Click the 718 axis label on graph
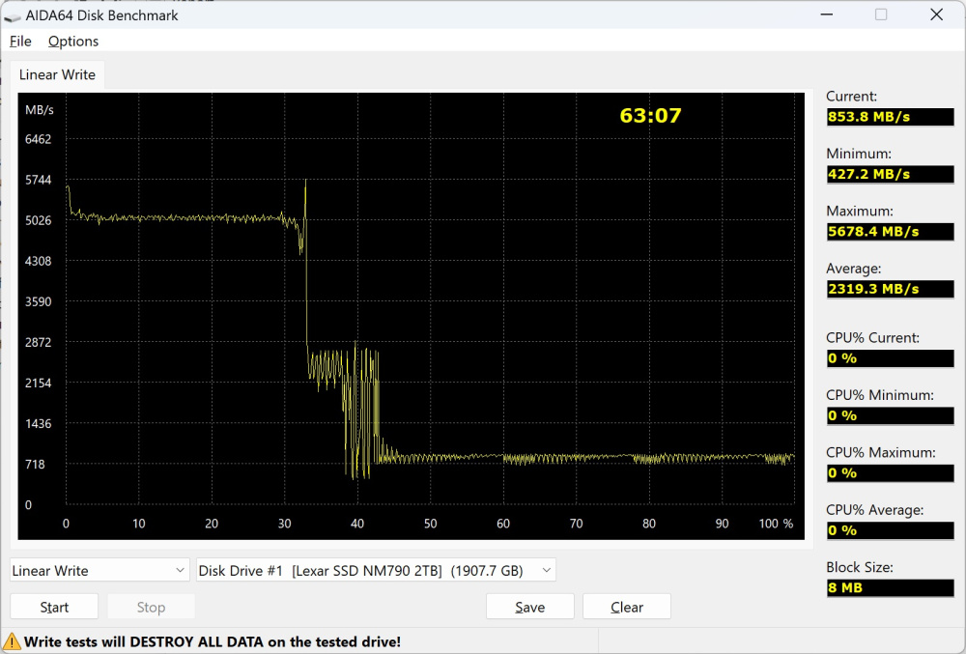 coord(35,465)
